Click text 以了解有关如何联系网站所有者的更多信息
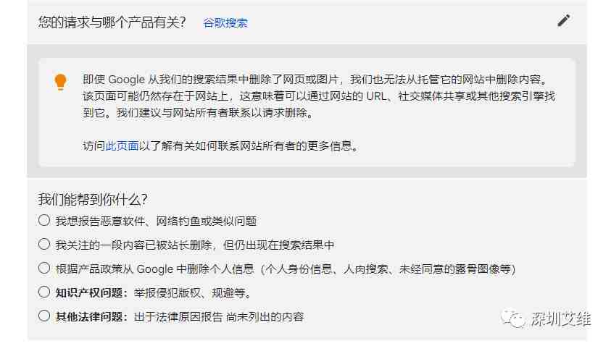 [246, 146]
